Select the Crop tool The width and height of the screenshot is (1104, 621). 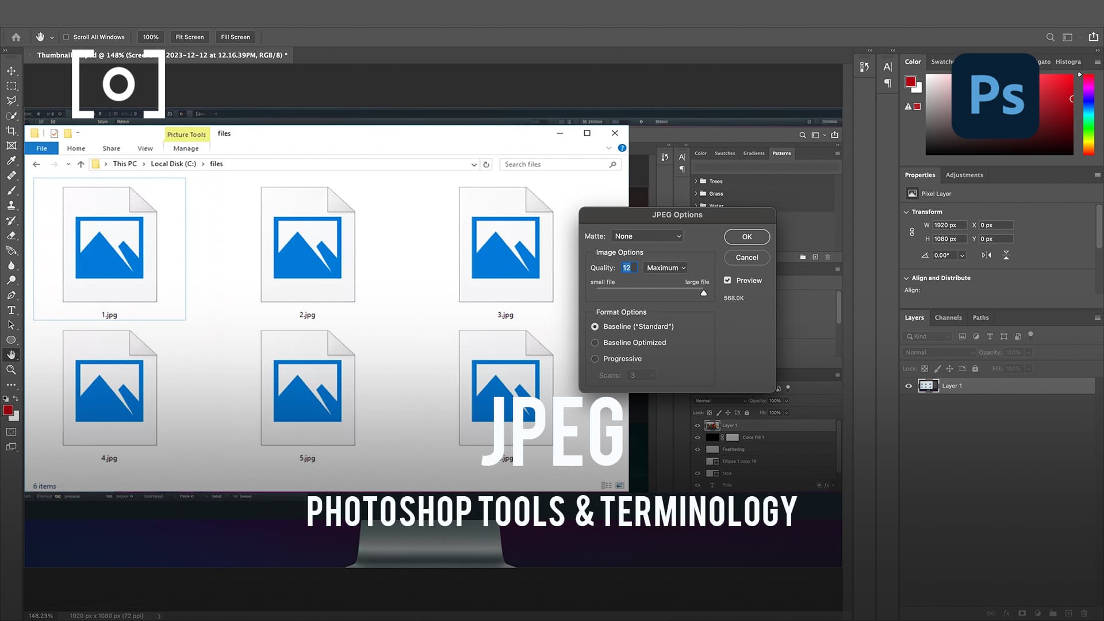tap(11, 131)
